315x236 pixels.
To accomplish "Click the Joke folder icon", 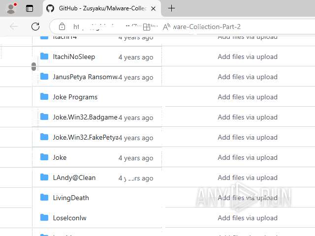I will pos(44,157).
